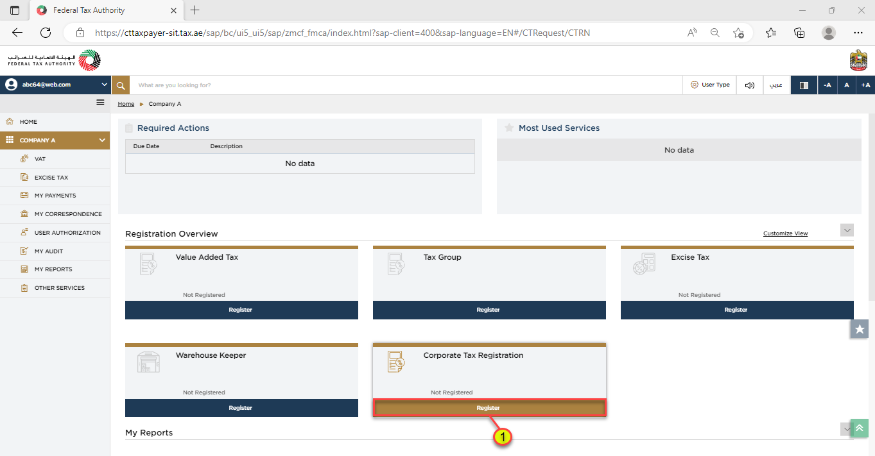Screen dimensions: 875x456
Task: Click the browser zoom out magnifier icon
Action: (715, 33)
